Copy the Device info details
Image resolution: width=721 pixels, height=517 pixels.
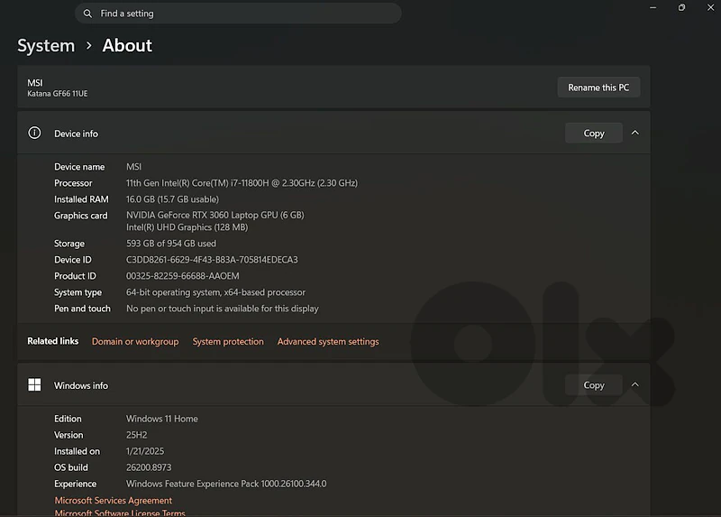pyautogui.click(x=594, y=133)
